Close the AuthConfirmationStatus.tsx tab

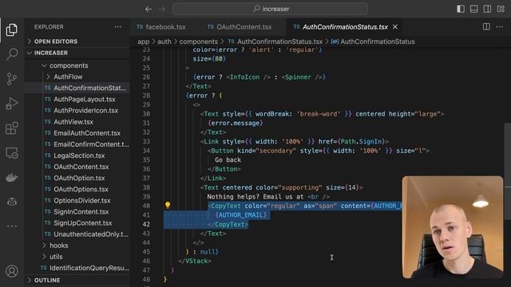tap(395, 27)
